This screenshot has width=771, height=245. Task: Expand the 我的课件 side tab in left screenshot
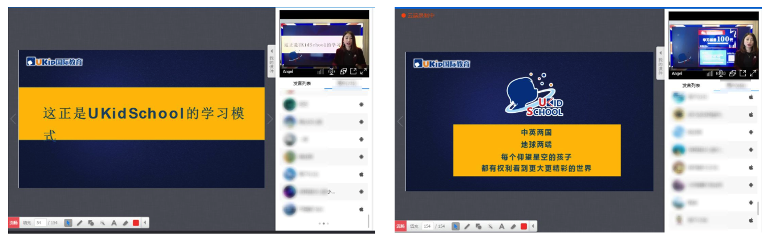[x=271, y=62]
